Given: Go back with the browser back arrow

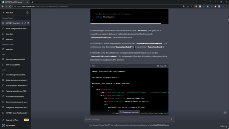Looking at the screenshot, I should (x=3, y=6).
